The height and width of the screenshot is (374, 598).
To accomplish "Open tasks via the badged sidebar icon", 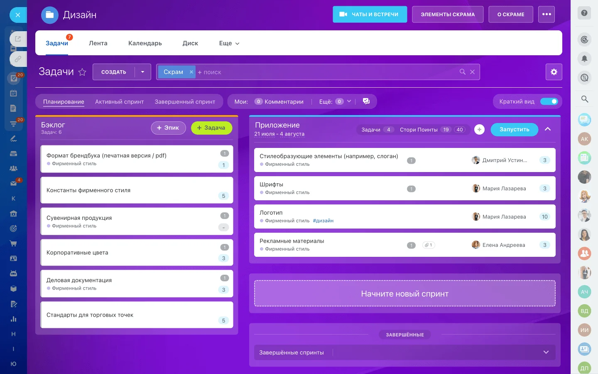I will point(13,78).
